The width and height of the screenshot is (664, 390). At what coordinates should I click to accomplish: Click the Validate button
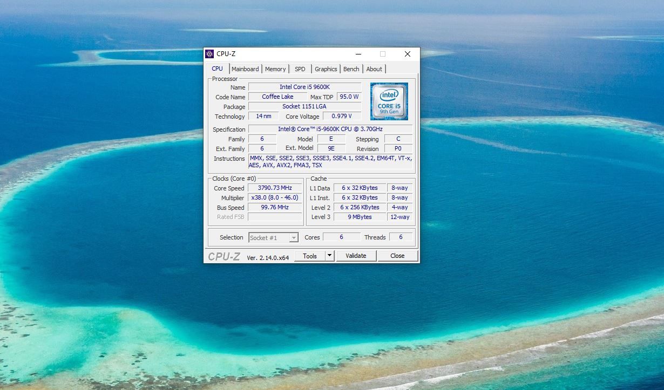point(356,256)
